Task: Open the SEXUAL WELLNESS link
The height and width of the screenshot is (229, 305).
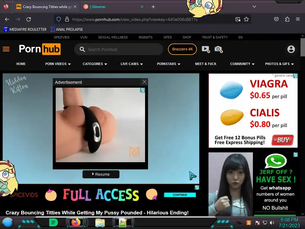Action: click(x=113, y=37)
